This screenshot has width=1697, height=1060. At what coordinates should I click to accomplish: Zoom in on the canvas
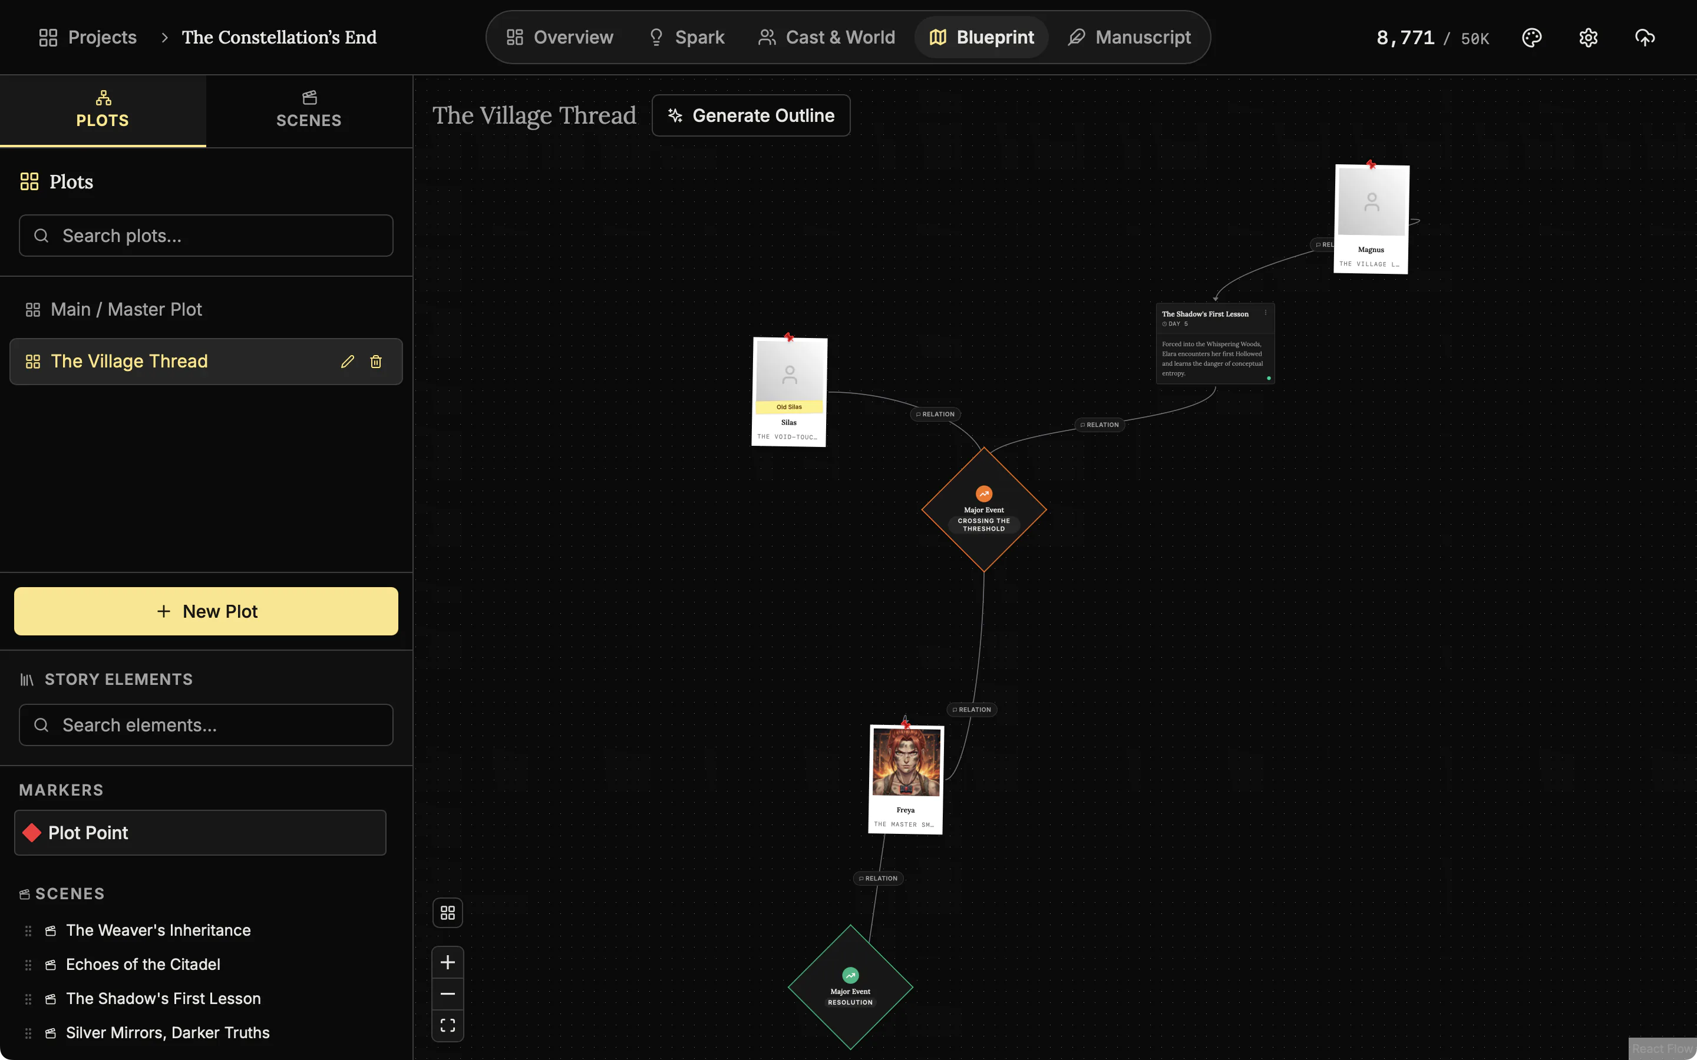[x=447, y=963]
